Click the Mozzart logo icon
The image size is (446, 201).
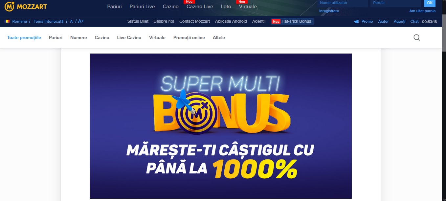[x=10, y=6]
